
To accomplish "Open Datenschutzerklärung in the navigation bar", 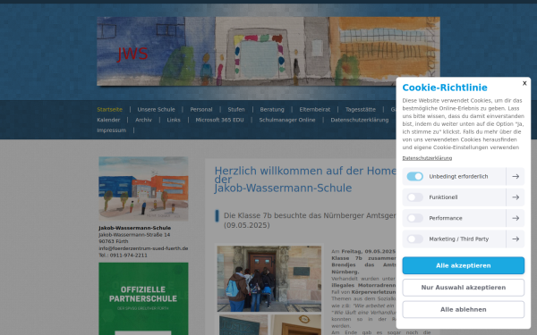I will pos(360,120).
